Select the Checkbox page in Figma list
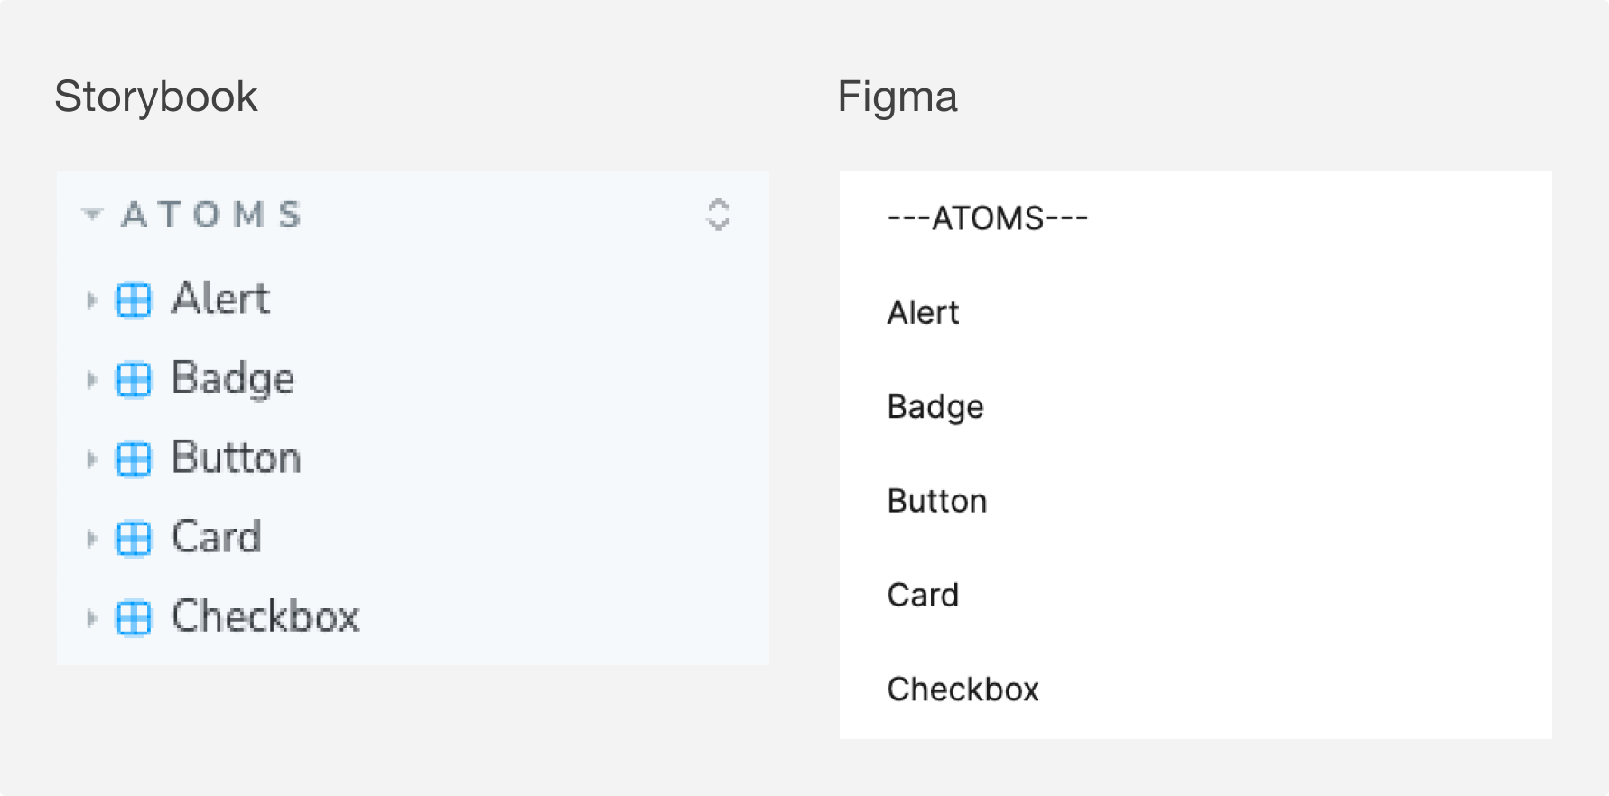This screenshot has width=1609, height=796. point(963,690)
